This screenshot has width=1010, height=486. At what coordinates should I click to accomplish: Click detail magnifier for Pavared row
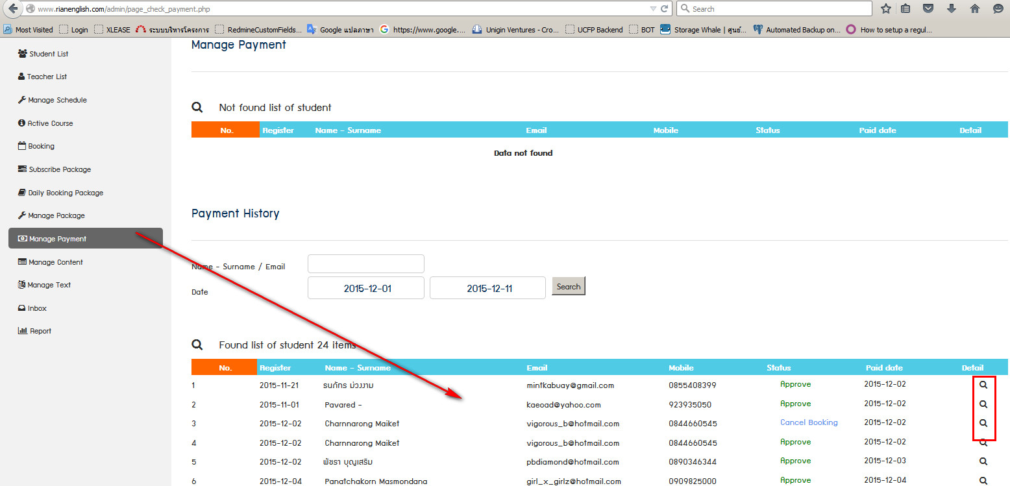pyautogui.click(x=983, y=404)
